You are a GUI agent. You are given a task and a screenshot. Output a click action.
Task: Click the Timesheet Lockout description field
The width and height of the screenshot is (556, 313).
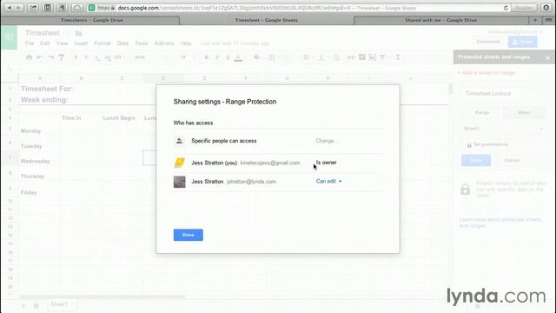click(x=497, y=94)
